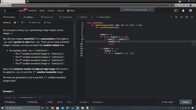This screenshot has width=196, height=110.
Task: Open Cortana circle in the taskbar
Action: [42, 108]
